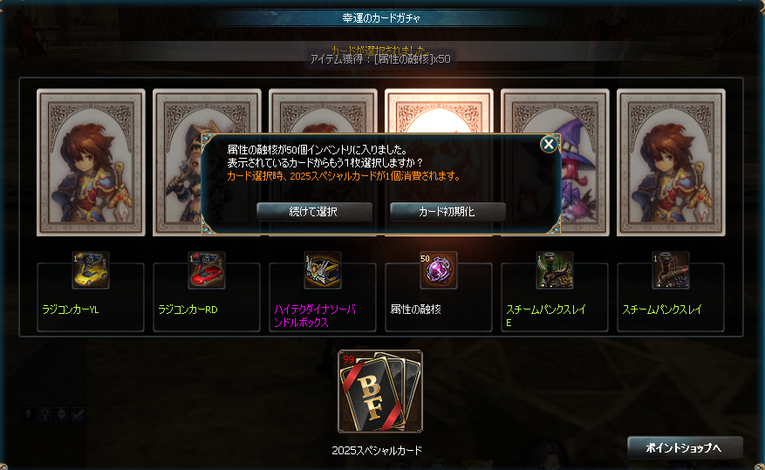
Task: Click the rightmost スチームパンクスレイ sleigh icon
Action: click(671, 270)
